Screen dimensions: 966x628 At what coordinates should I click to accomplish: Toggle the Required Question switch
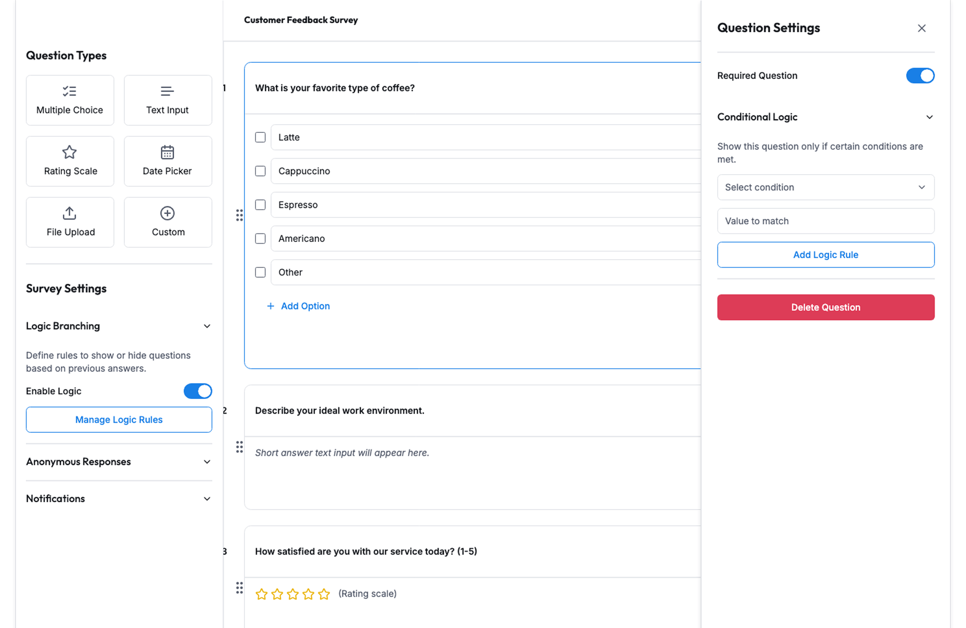(920, 75)
